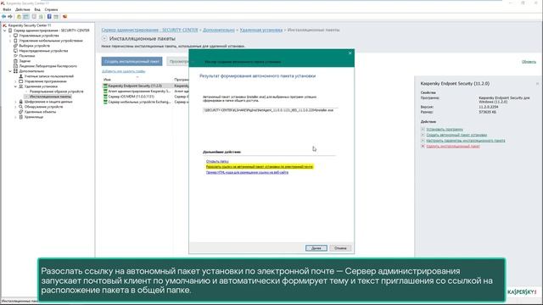Click Создать автономный пакет установки link
543x305 pixels.
(456, 135)
